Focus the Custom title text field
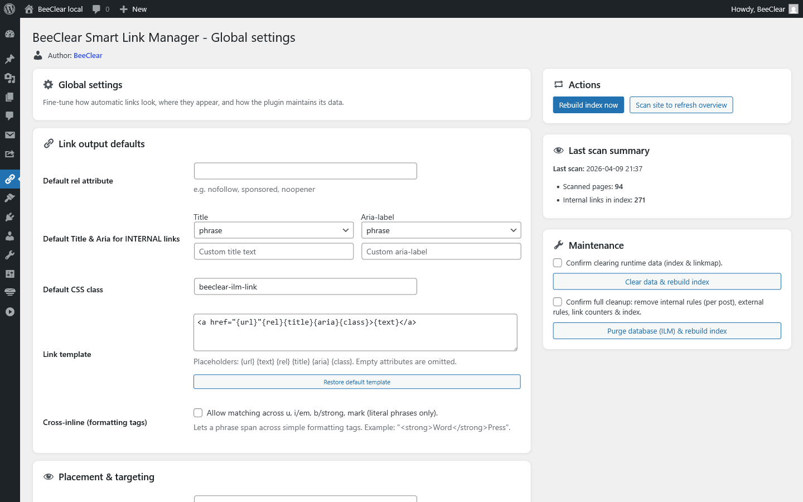The height and width of the screenshot is (502, 803). 274,252
